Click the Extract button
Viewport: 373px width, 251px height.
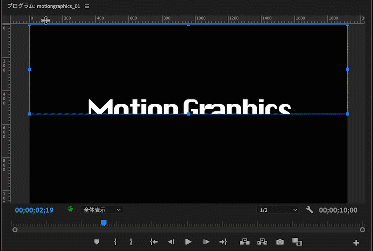(x=262, y=242)
